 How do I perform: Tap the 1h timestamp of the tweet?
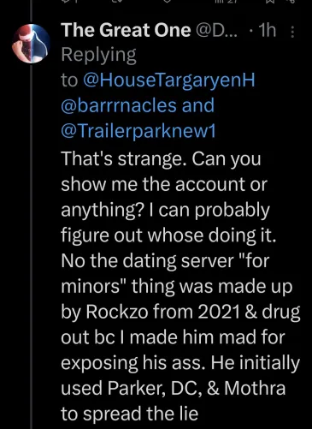click(x=267, y=30)
